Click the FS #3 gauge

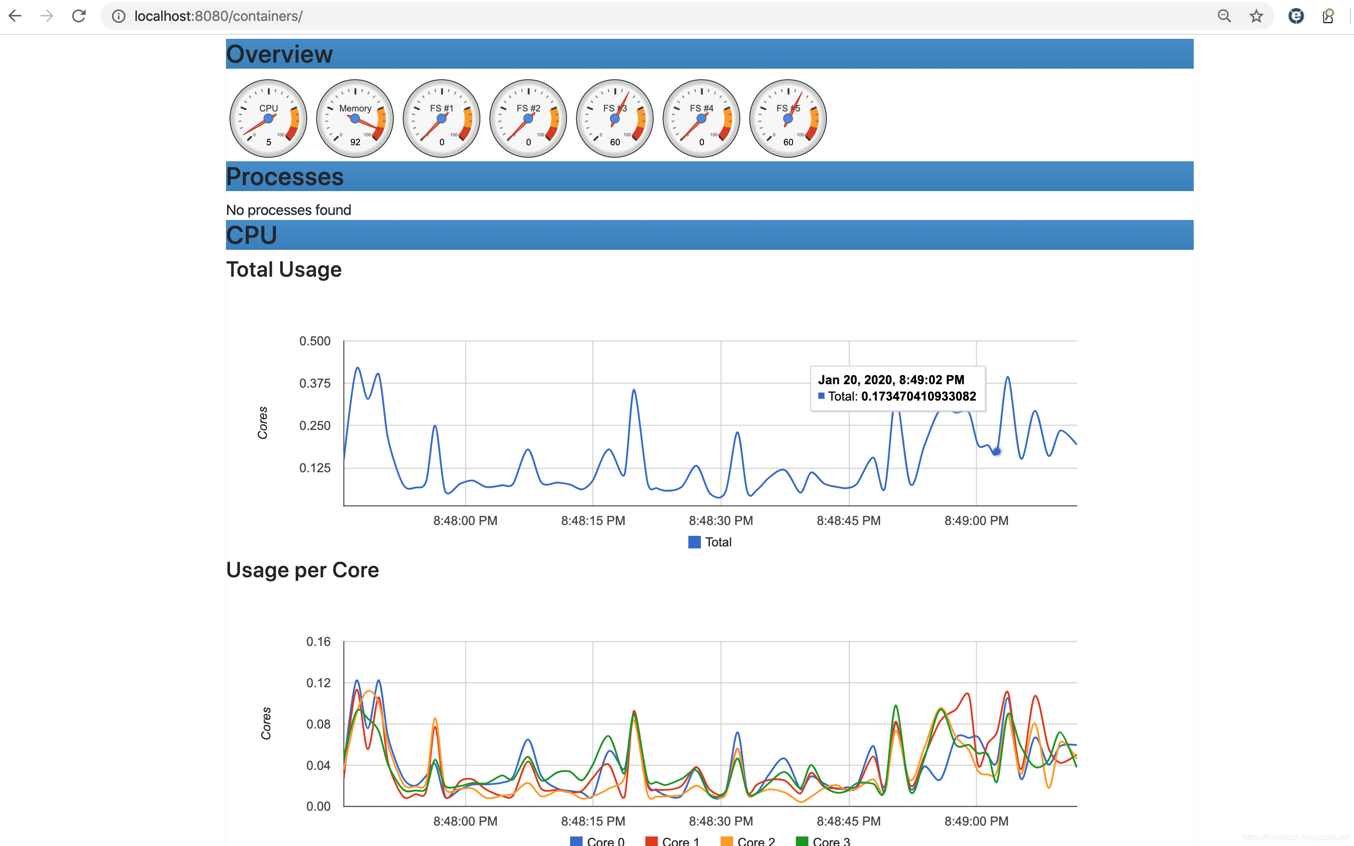pyautogui.click(x=615, y=118)
